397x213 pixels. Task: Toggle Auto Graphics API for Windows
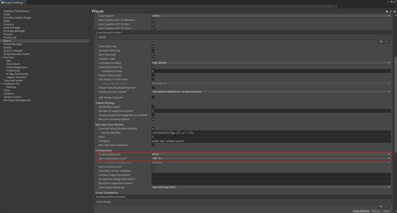153,20
